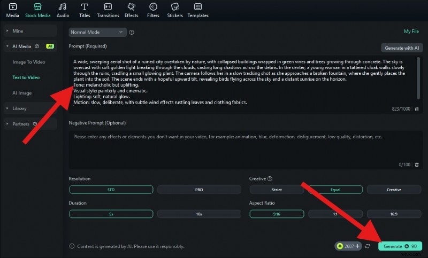Select 16:9 aspect ratio
Screen dimensions: 428x258
pyautogui.click(x=393, y=214)
